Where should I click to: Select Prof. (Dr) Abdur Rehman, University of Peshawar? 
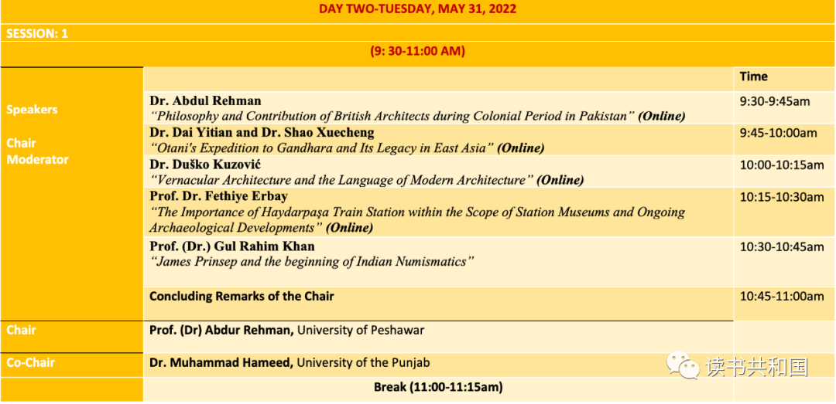(x=287, y=330)
